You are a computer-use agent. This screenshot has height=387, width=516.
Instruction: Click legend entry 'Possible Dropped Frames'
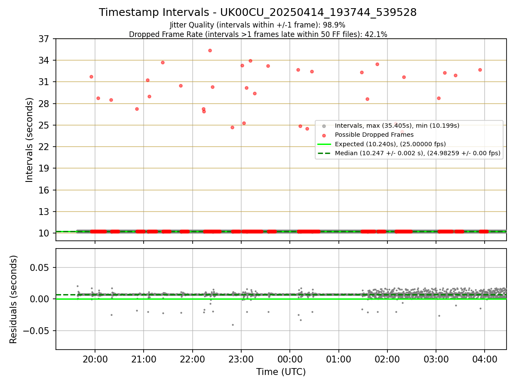point(374,135)
